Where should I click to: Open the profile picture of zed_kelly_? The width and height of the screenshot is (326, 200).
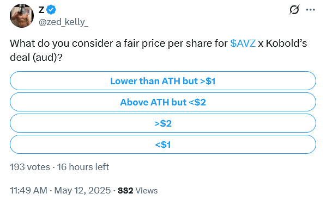[22, 16]
